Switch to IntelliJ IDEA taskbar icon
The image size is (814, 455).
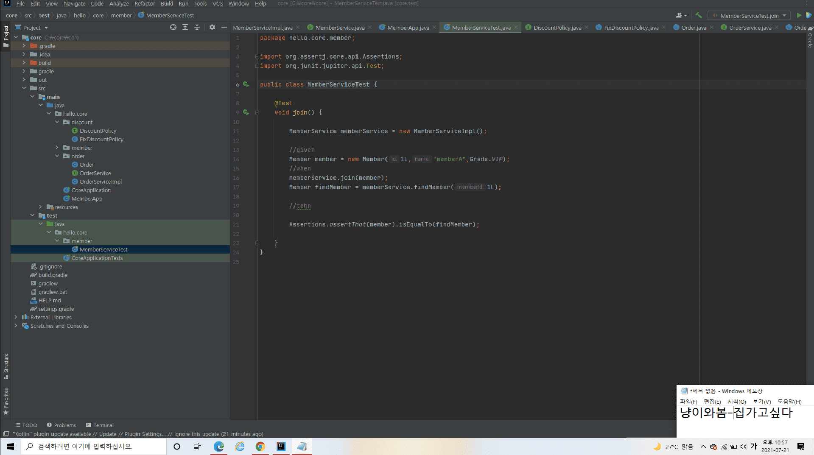tap(281, 447)
